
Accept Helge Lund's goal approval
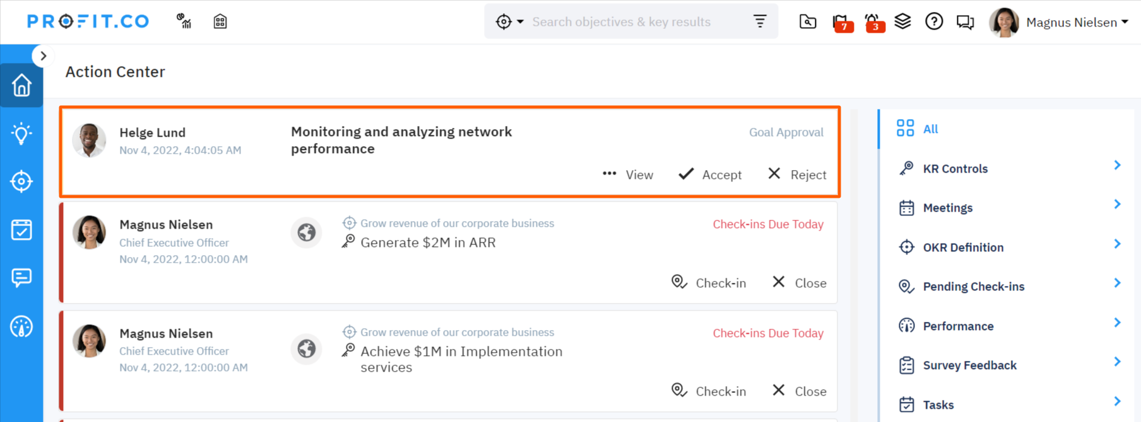pos(710,174)
